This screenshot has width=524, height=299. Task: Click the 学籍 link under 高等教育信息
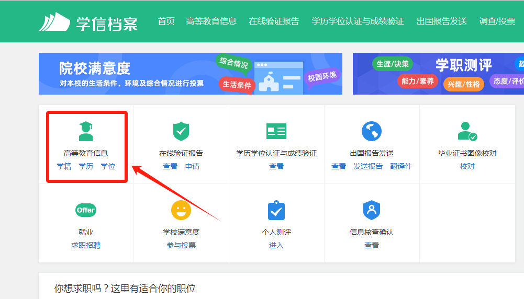[x=64, y=166]
